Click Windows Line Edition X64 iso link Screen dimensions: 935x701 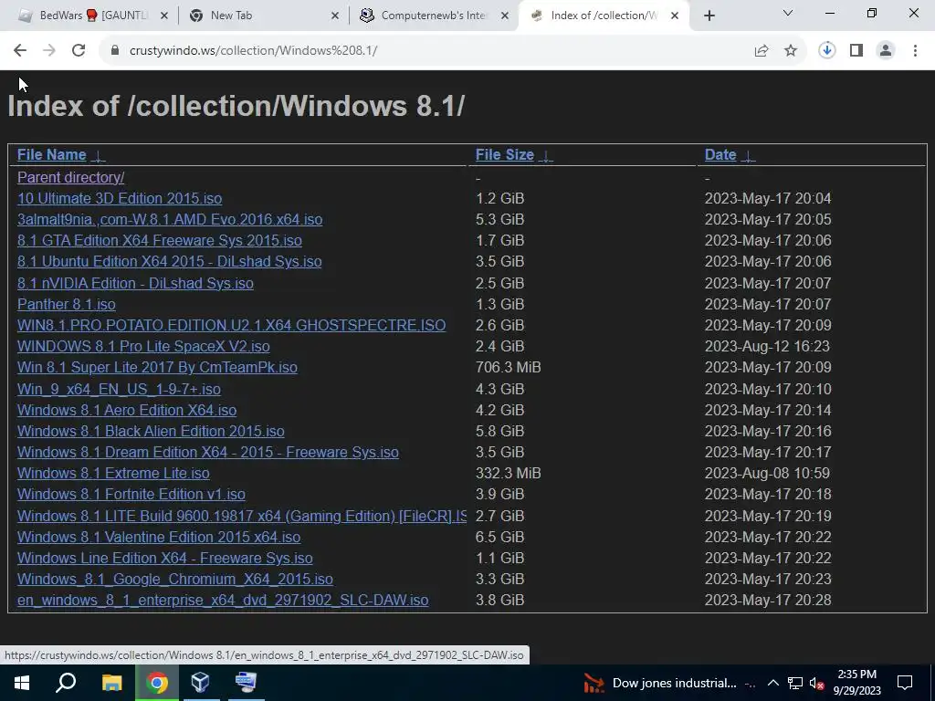165,558
